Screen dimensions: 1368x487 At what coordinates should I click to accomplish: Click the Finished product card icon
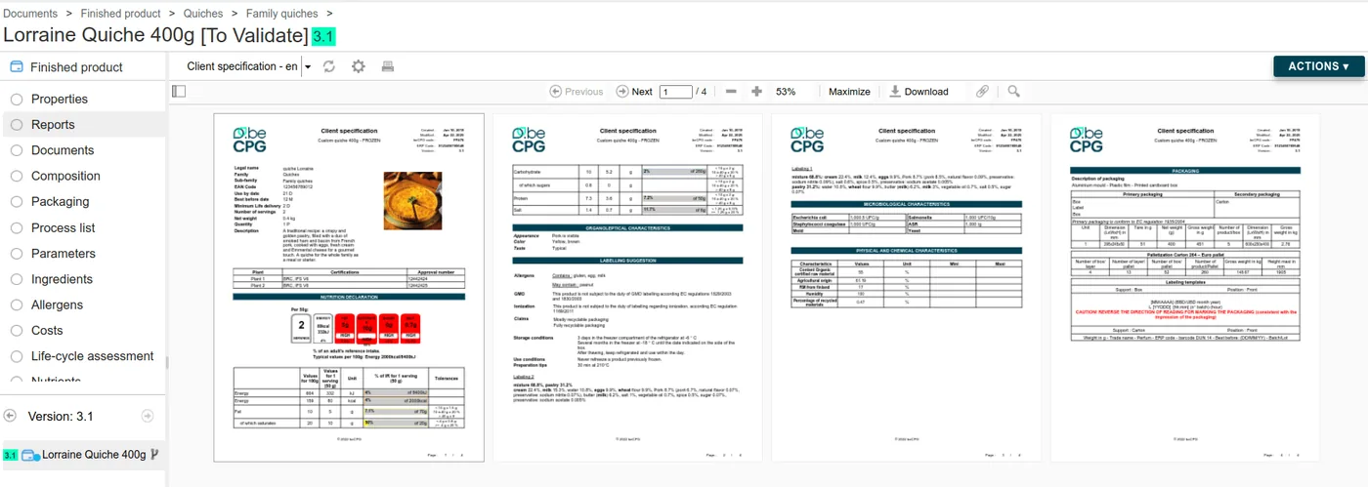pyautogui.click(x=16, y=66)
